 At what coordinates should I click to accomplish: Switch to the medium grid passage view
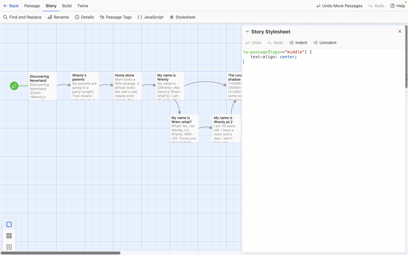[9, 235]
